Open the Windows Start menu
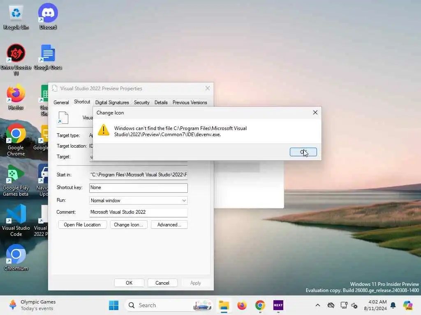Image resolution: width=421 pixels, height=315 pixels. tap(113, 305)
